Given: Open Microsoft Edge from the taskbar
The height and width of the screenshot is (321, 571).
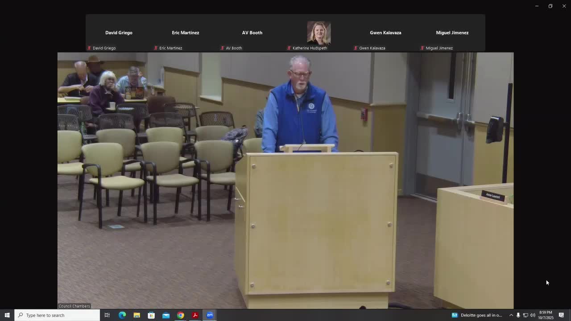Looking at the screenshot, I should tap(122, 315).
